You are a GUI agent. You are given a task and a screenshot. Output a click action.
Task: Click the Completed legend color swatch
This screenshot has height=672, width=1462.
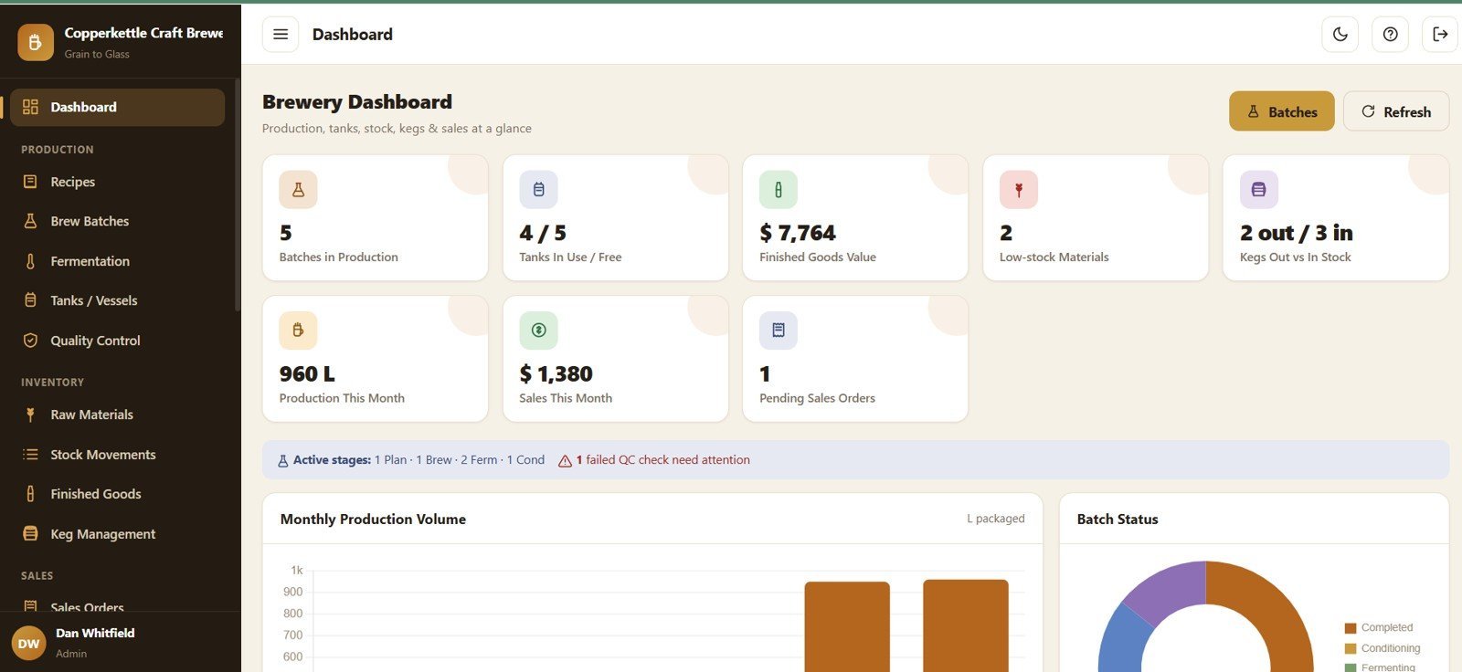click(1351, 628)
